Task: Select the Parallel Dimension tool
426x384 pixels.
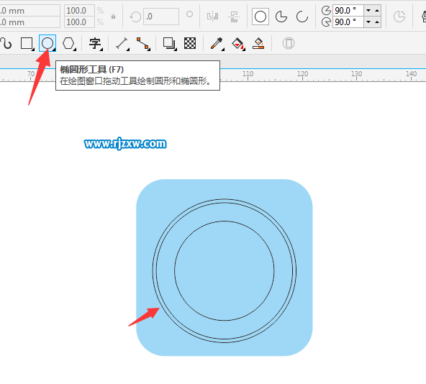Action: 122,43
